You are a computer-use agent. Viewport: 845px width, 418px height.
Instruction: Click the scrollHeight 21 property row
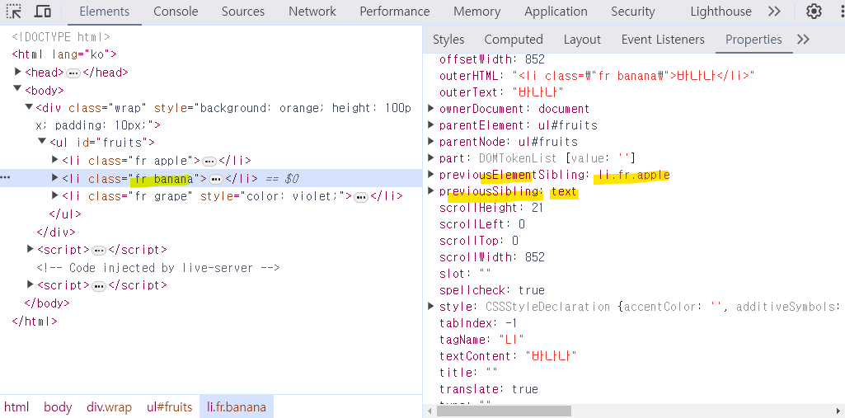coord(491,208)
